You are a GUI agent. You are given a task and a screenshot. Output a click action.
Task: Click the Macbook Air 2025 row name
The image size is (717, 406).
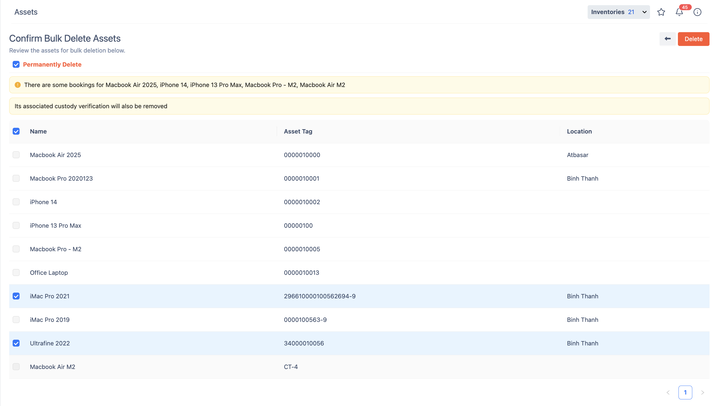click(55, 155)
